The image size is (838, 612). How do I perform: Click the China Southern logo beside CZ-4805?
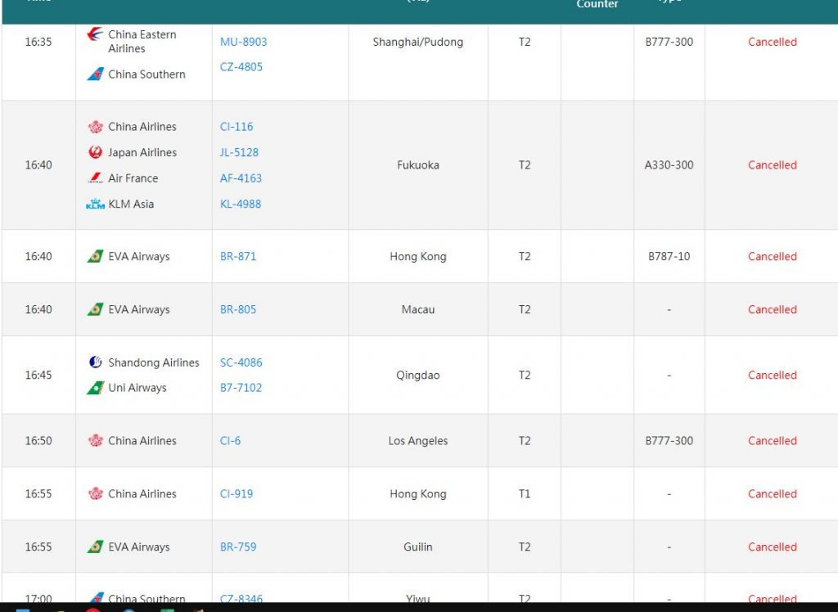click(x=95, y=74)
